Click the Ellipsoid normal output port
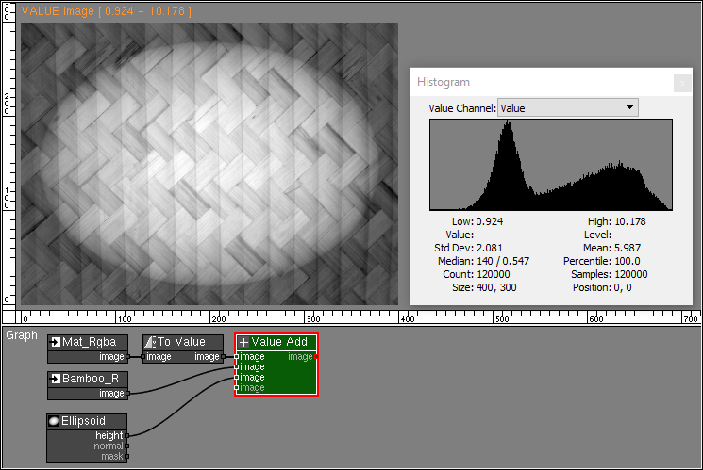The height and width of the screenshot is (470, 703). 127,446
